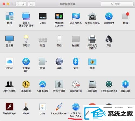Click the show-all grid button
The width and height of the screenshot is (135, 121).
pos(31,4)
